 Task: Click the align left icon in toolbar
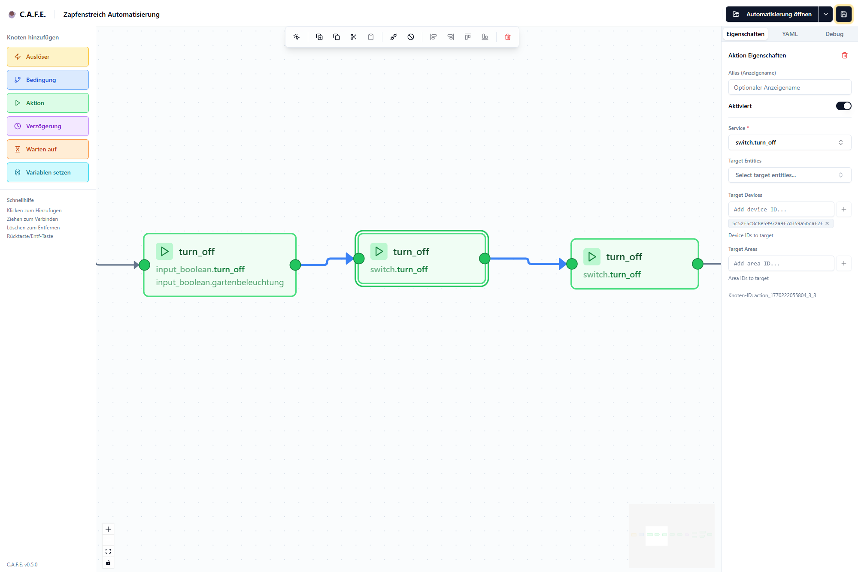(x=434, y=37)
